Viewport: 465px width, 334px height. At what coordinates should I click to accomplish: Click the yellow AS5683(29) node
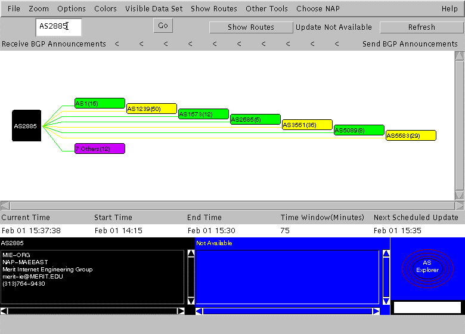click(411, 135)
